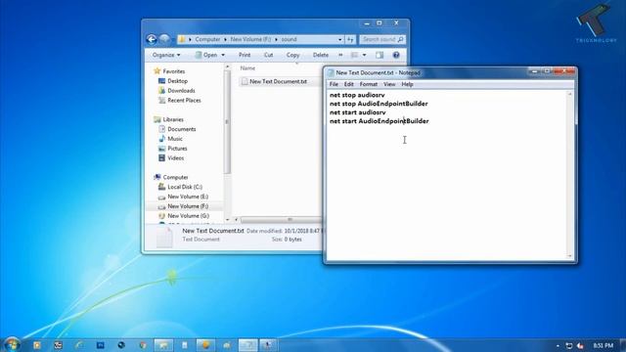Click the Explorer Forward arrow button

(x=164, y=39)
